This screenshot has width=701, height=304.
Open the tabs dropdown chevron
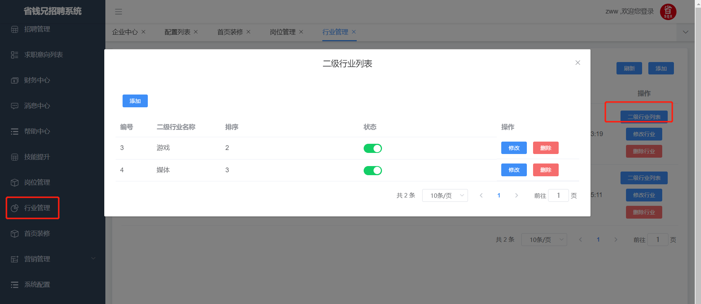pyautogui.click(x=686, y=32)
